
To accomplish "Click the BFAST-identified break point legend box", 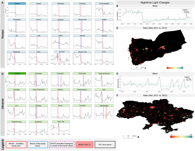I will [x=16, y=145].
